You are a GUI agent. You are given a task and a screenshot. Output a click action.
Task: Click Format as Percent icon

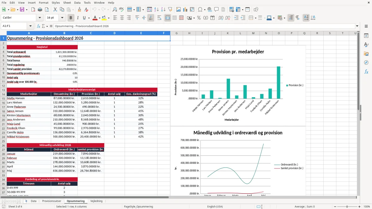199,18
